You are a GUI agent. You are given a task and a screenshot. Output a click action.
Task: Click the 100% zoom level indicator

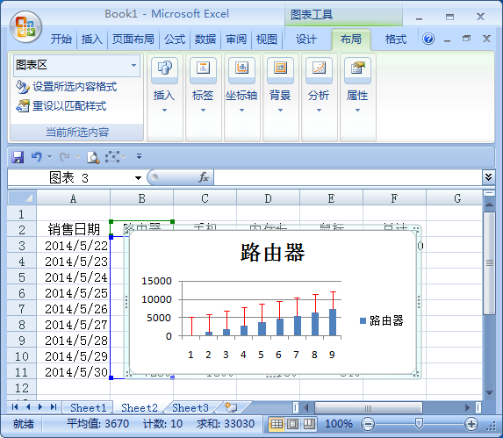[x=339, y=424]
